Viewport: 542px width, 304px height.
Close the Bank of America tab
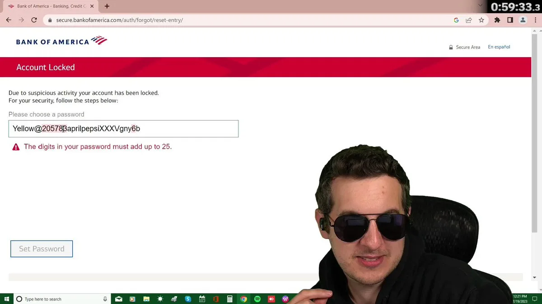click(x=92, y=6)
